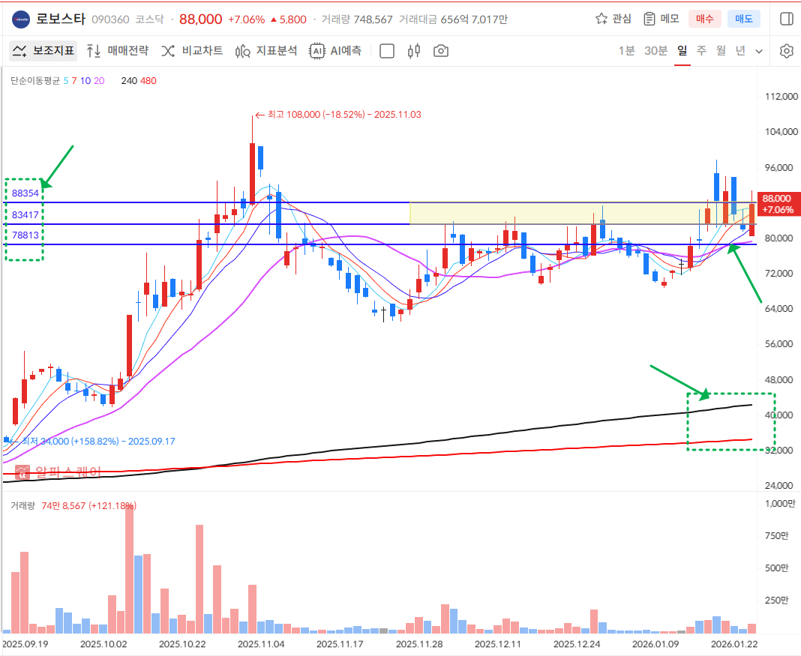Expand more timeframe options chevron
801x656 pixels.
click(759, 51)
